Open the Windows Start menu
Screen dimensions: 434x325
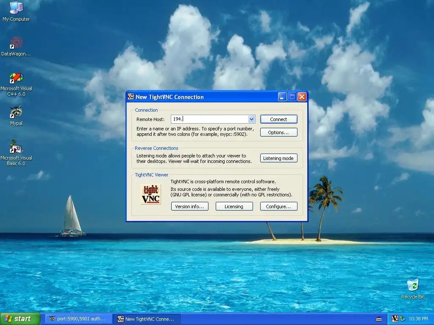[20, 319]
